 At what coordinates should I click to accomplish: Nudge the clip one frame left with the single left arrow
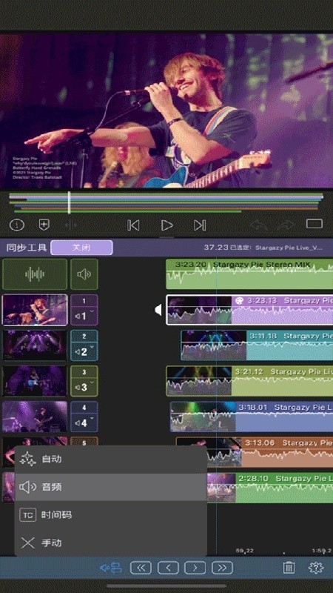tap(168, 568)
